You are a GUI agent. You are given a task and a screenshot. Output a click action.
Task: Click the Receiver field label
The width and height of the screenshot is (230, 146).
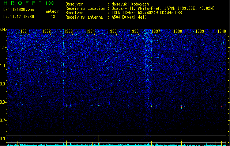pos(74,13)
